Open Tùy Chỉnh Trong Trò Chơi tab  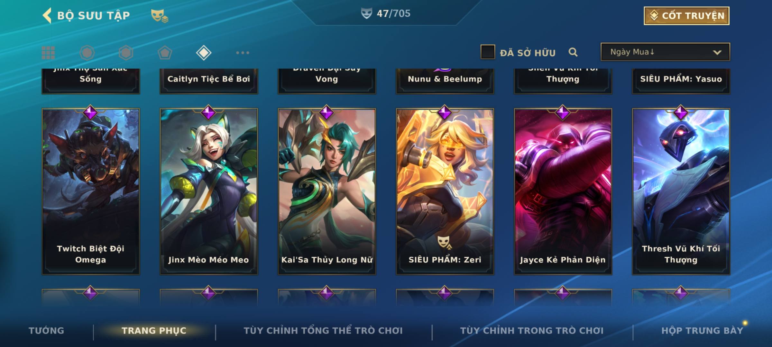click(x=532, y=331)
